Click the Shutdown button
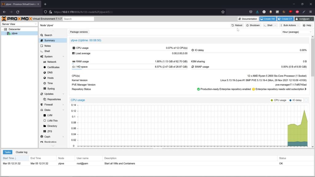The height and width of the screenshot is (177, 315). [253, 25]
